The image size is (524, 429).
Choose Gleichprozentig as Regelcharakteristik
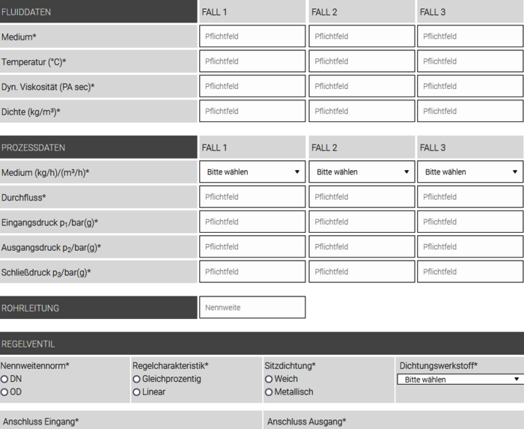tap(136, 380)
